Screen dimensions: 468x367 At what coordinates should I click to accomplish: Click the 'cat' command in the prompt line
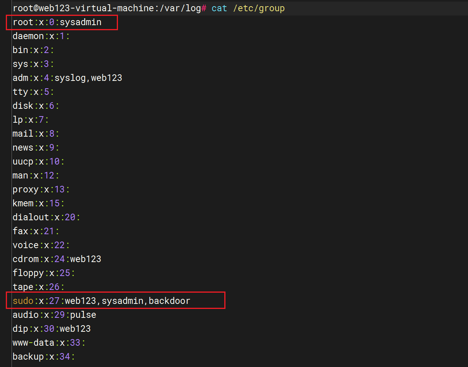pos(219,8)
